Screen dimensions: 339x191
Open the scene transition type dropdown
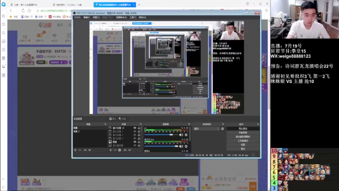pos(206,129)
